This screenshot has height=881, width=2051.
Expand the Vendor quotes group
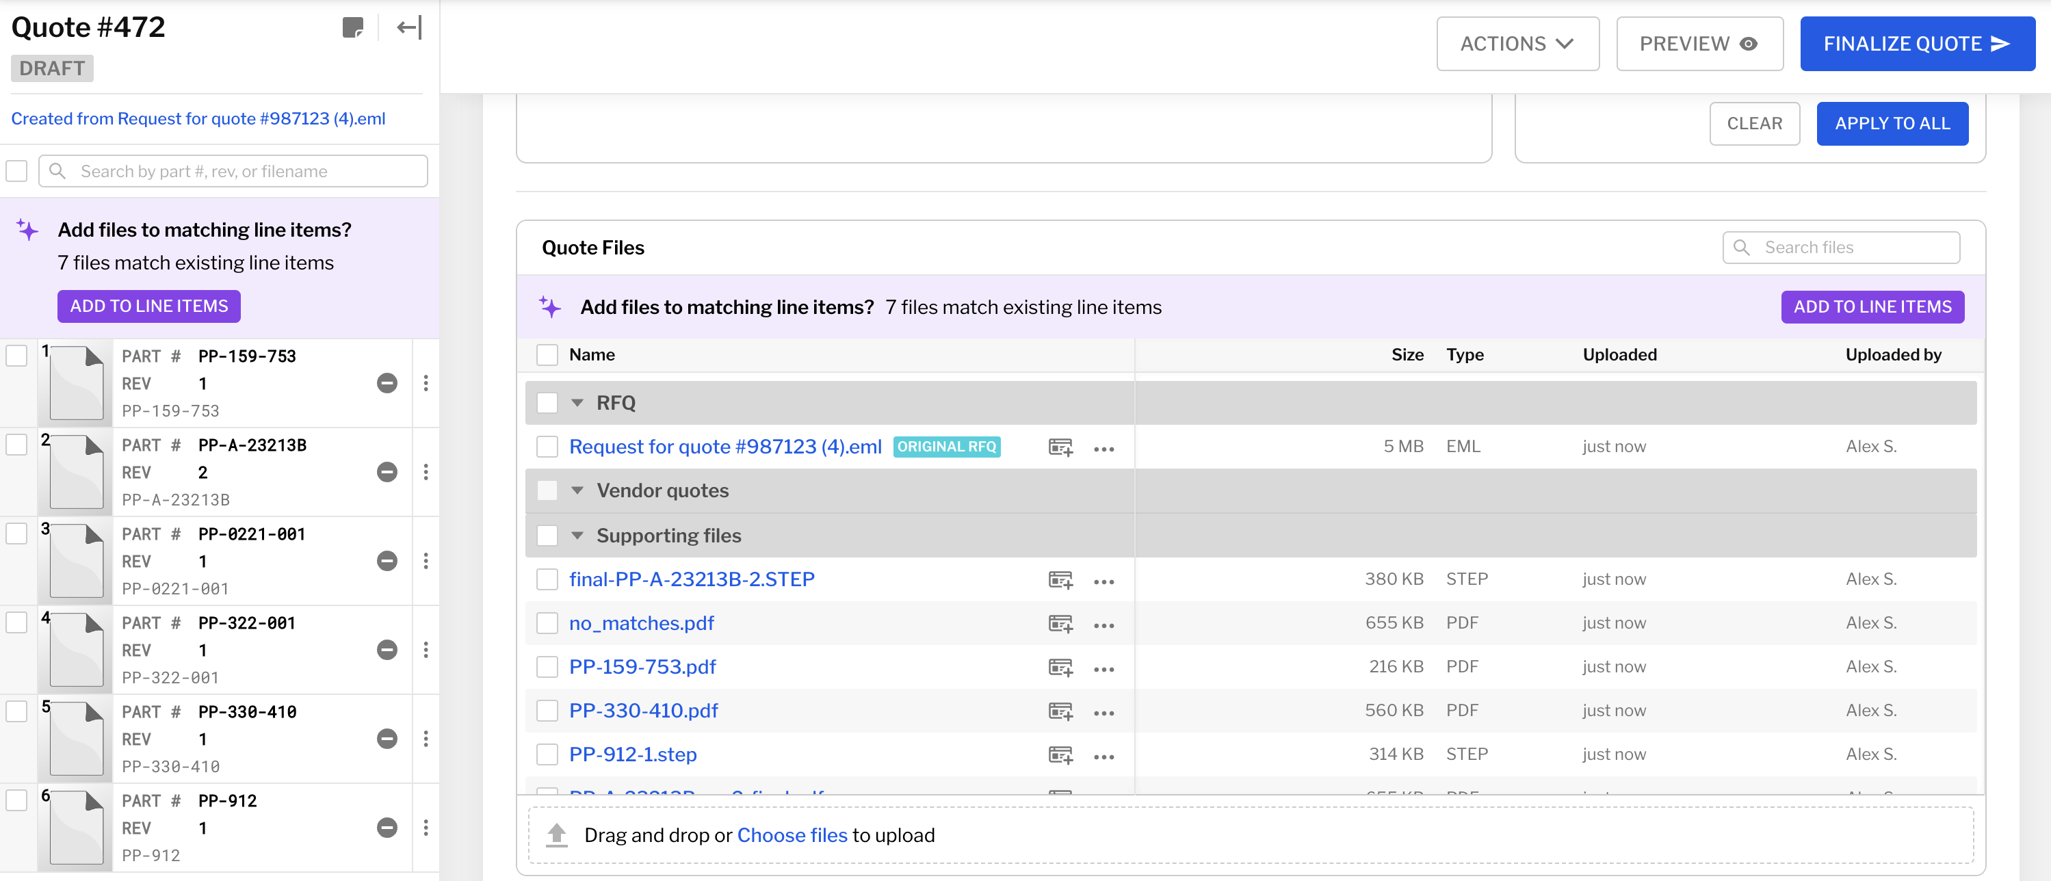[577, 491]
